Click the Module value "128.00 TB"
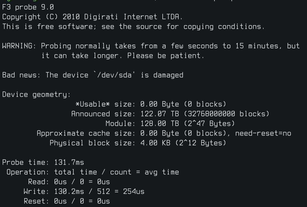 tap(160, 124)
